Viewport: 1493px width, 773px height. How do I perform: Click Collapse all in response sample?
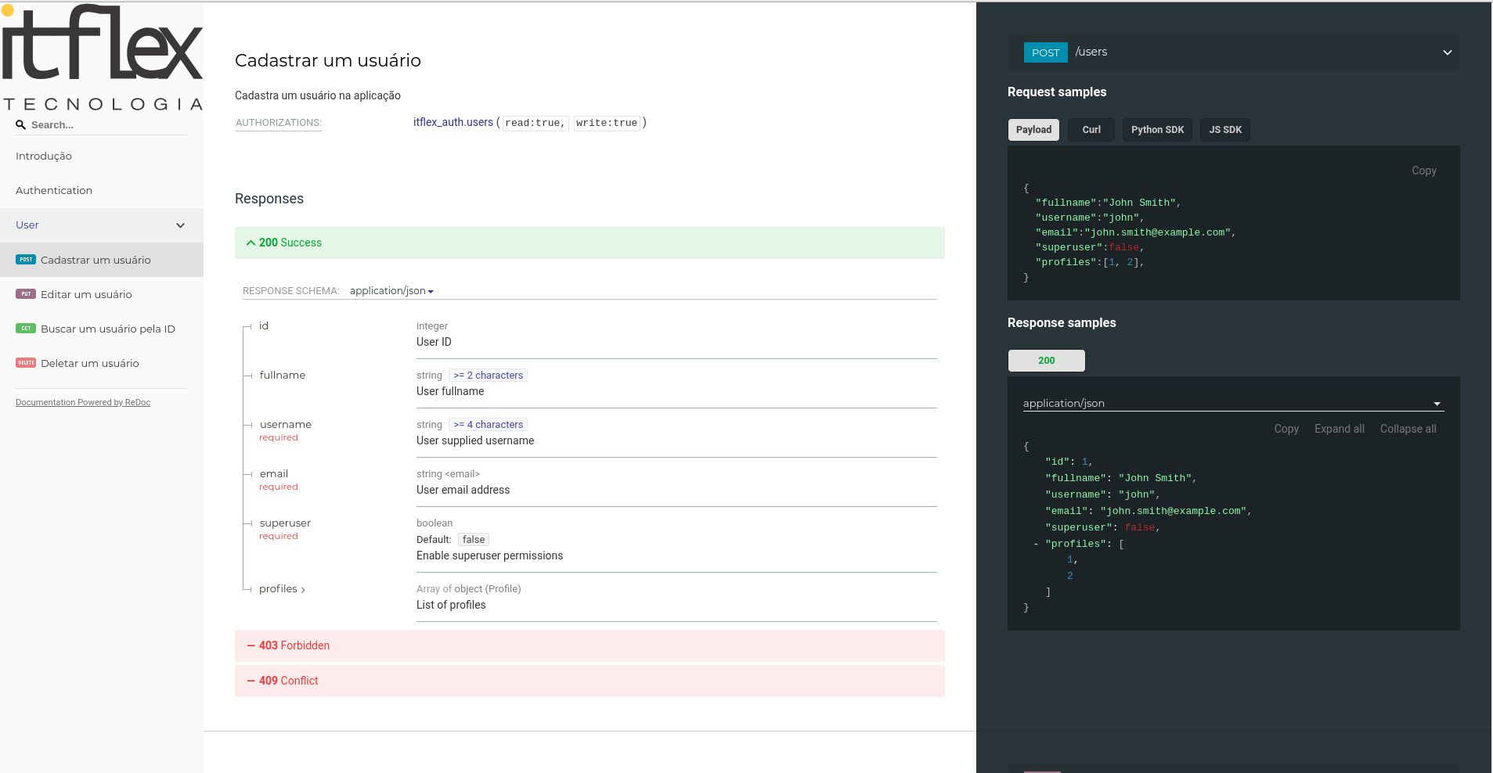pos(1408,429)
